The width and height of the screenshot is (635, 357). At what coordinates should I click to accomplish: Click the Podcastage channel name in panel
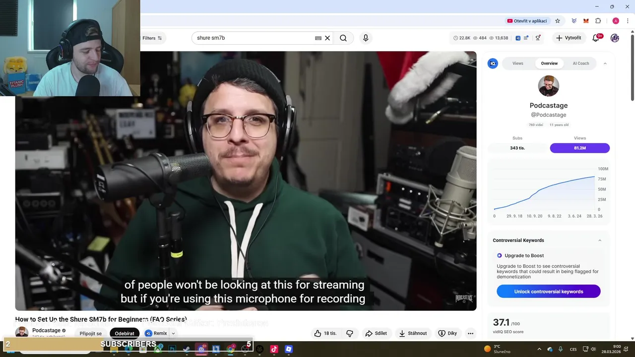pyautogui.click(x=549, y=106)
